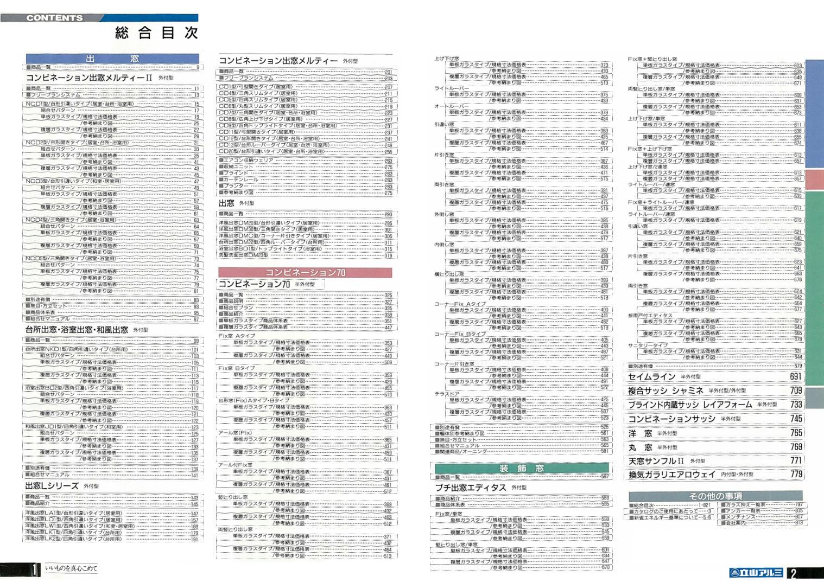Open 洋窓 entry, page 765
The width and height of the screenshot is (824, 583).
tap(715, 433)
